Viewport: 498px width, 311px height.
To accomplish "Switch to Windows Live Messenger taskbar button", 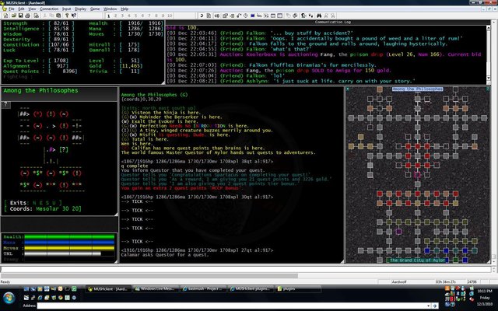I will 156,288.
